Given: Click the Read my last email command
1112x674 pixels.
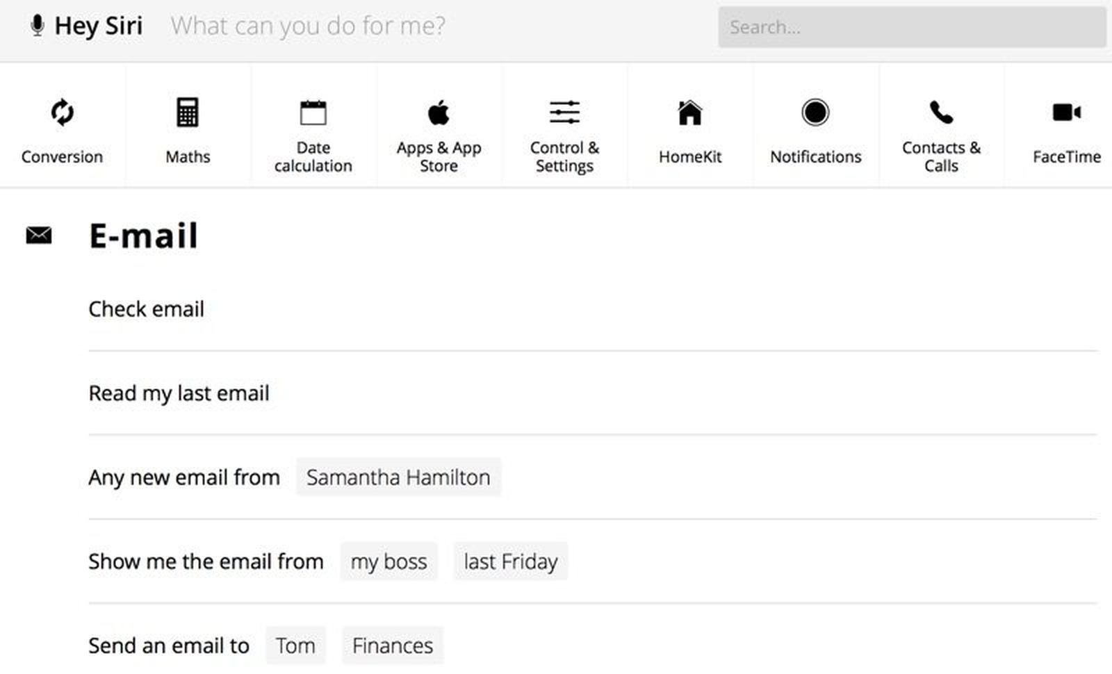Looking at the screenshot, I should (x=179, y=393).
